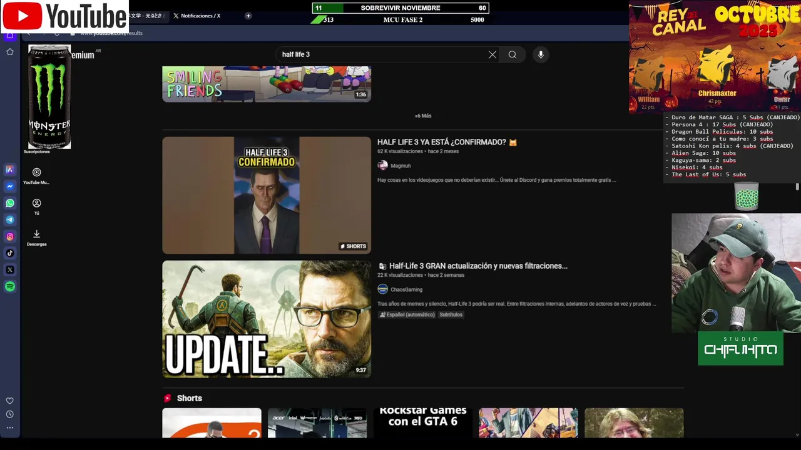Image resolution: width=801 pixels, height=450 pixels.
Task: Open Suscripciones in left navigation
Action: click(x=36, y=151)
